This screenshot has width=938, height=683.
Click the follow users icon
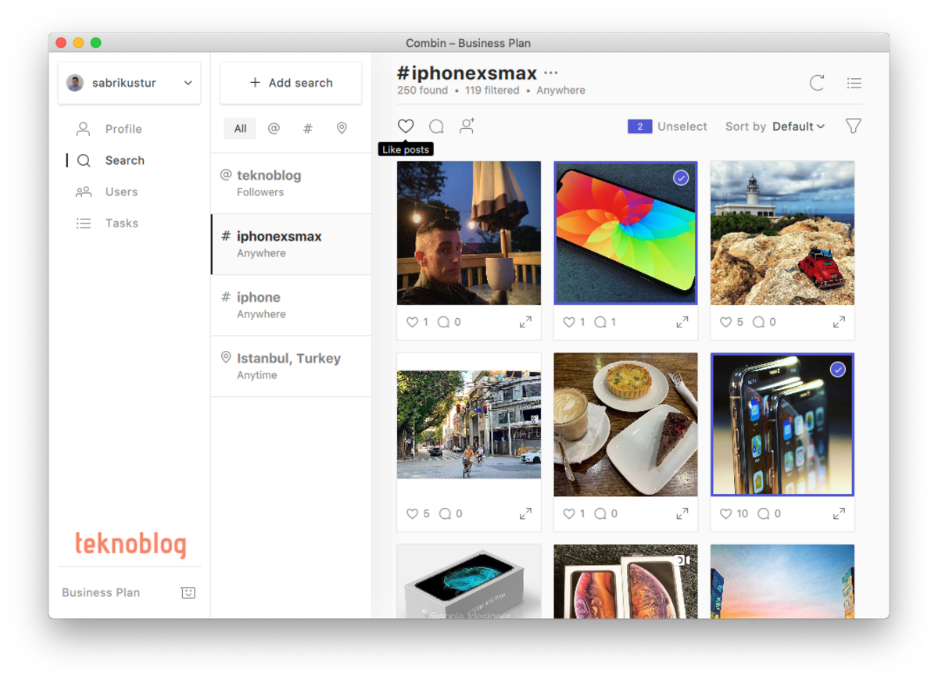coord(467,127)
